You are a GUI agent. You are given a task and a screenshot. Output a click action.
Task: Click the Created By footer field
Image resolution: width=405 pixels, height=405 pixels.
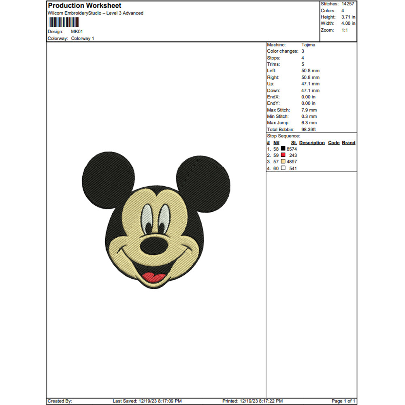coord(60,401)
